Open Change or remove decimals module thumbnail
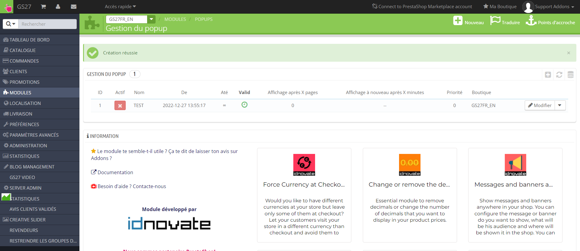The height and width of the screenshot is (251, 580). point(410,165)
